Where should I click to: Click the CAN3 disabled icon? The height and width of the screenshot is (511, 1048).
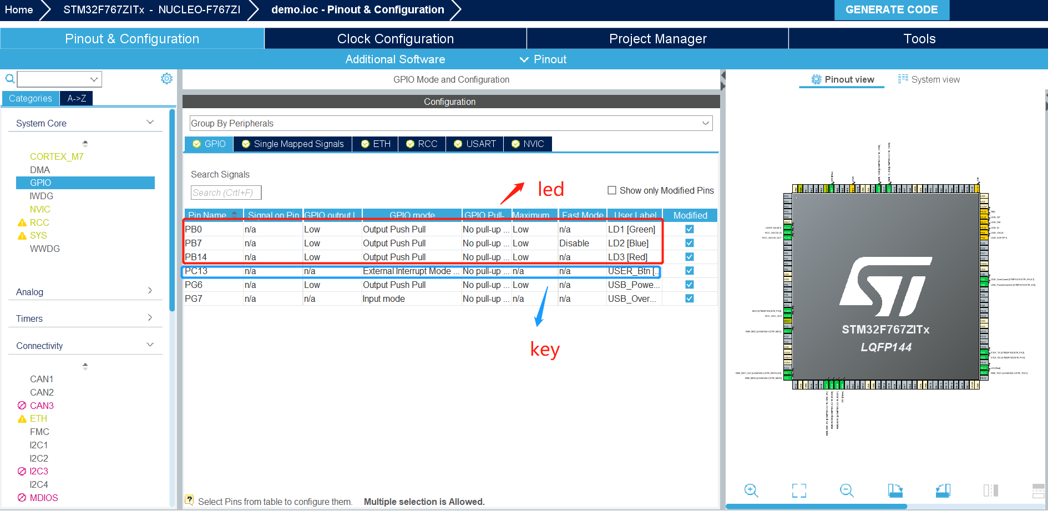[x=22, y=406]
